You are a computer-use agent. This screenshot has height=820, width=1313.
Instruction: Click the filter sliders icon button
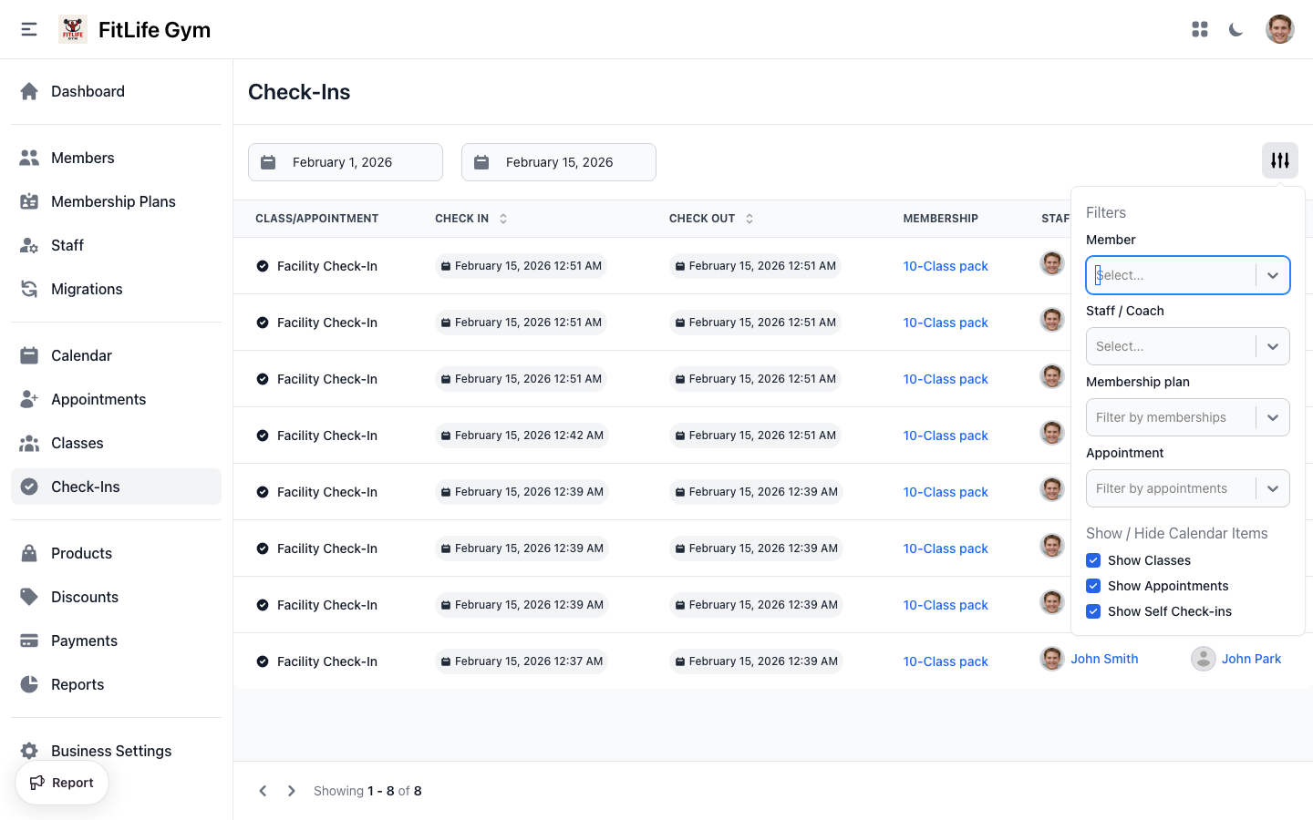point(1279,160)
